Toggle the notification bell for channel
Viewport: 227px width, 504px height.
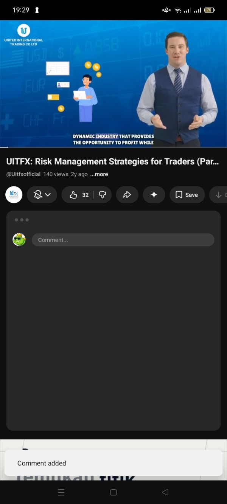pyautogui.click(x=38, y=195)
